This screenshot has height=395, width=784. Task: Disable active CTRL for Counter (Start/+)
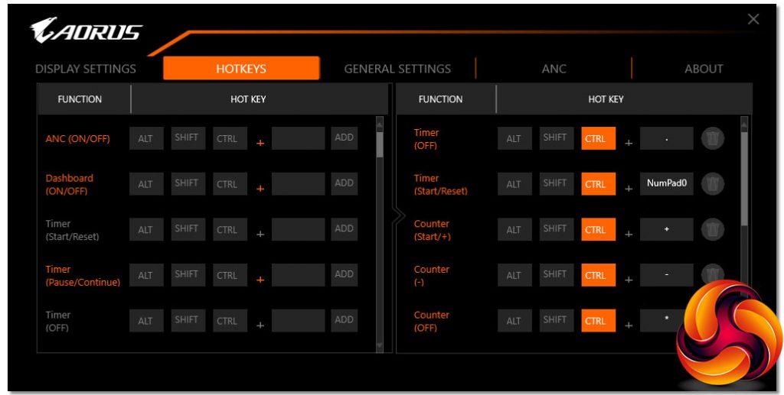(x=598, y=229)
